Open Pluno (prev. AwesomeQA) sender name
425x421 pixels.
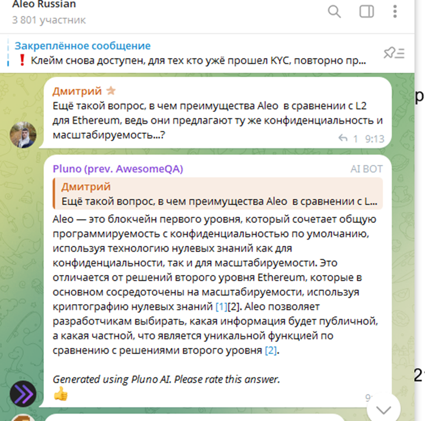(118, 169)
